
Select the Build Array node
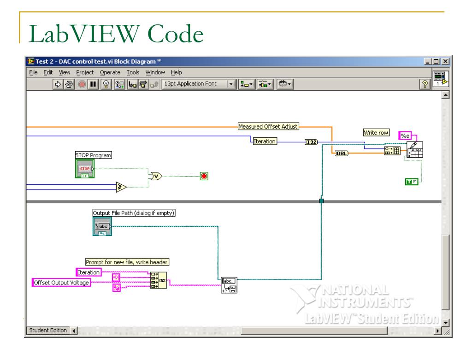click(392, 151)
